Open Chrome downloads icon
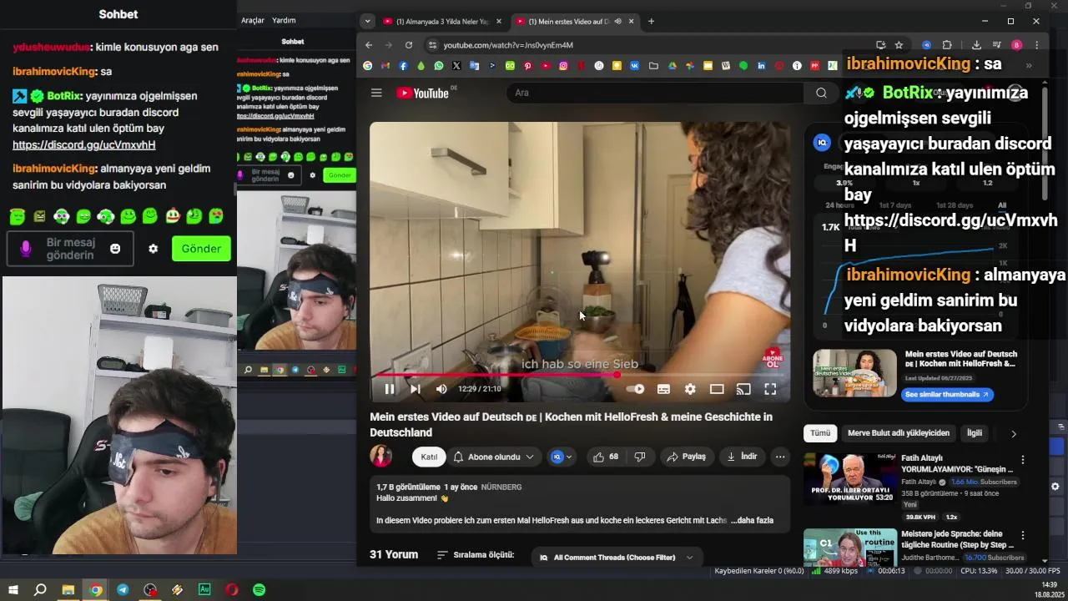This screenshot has height=601, width=1068. (976, 45)
